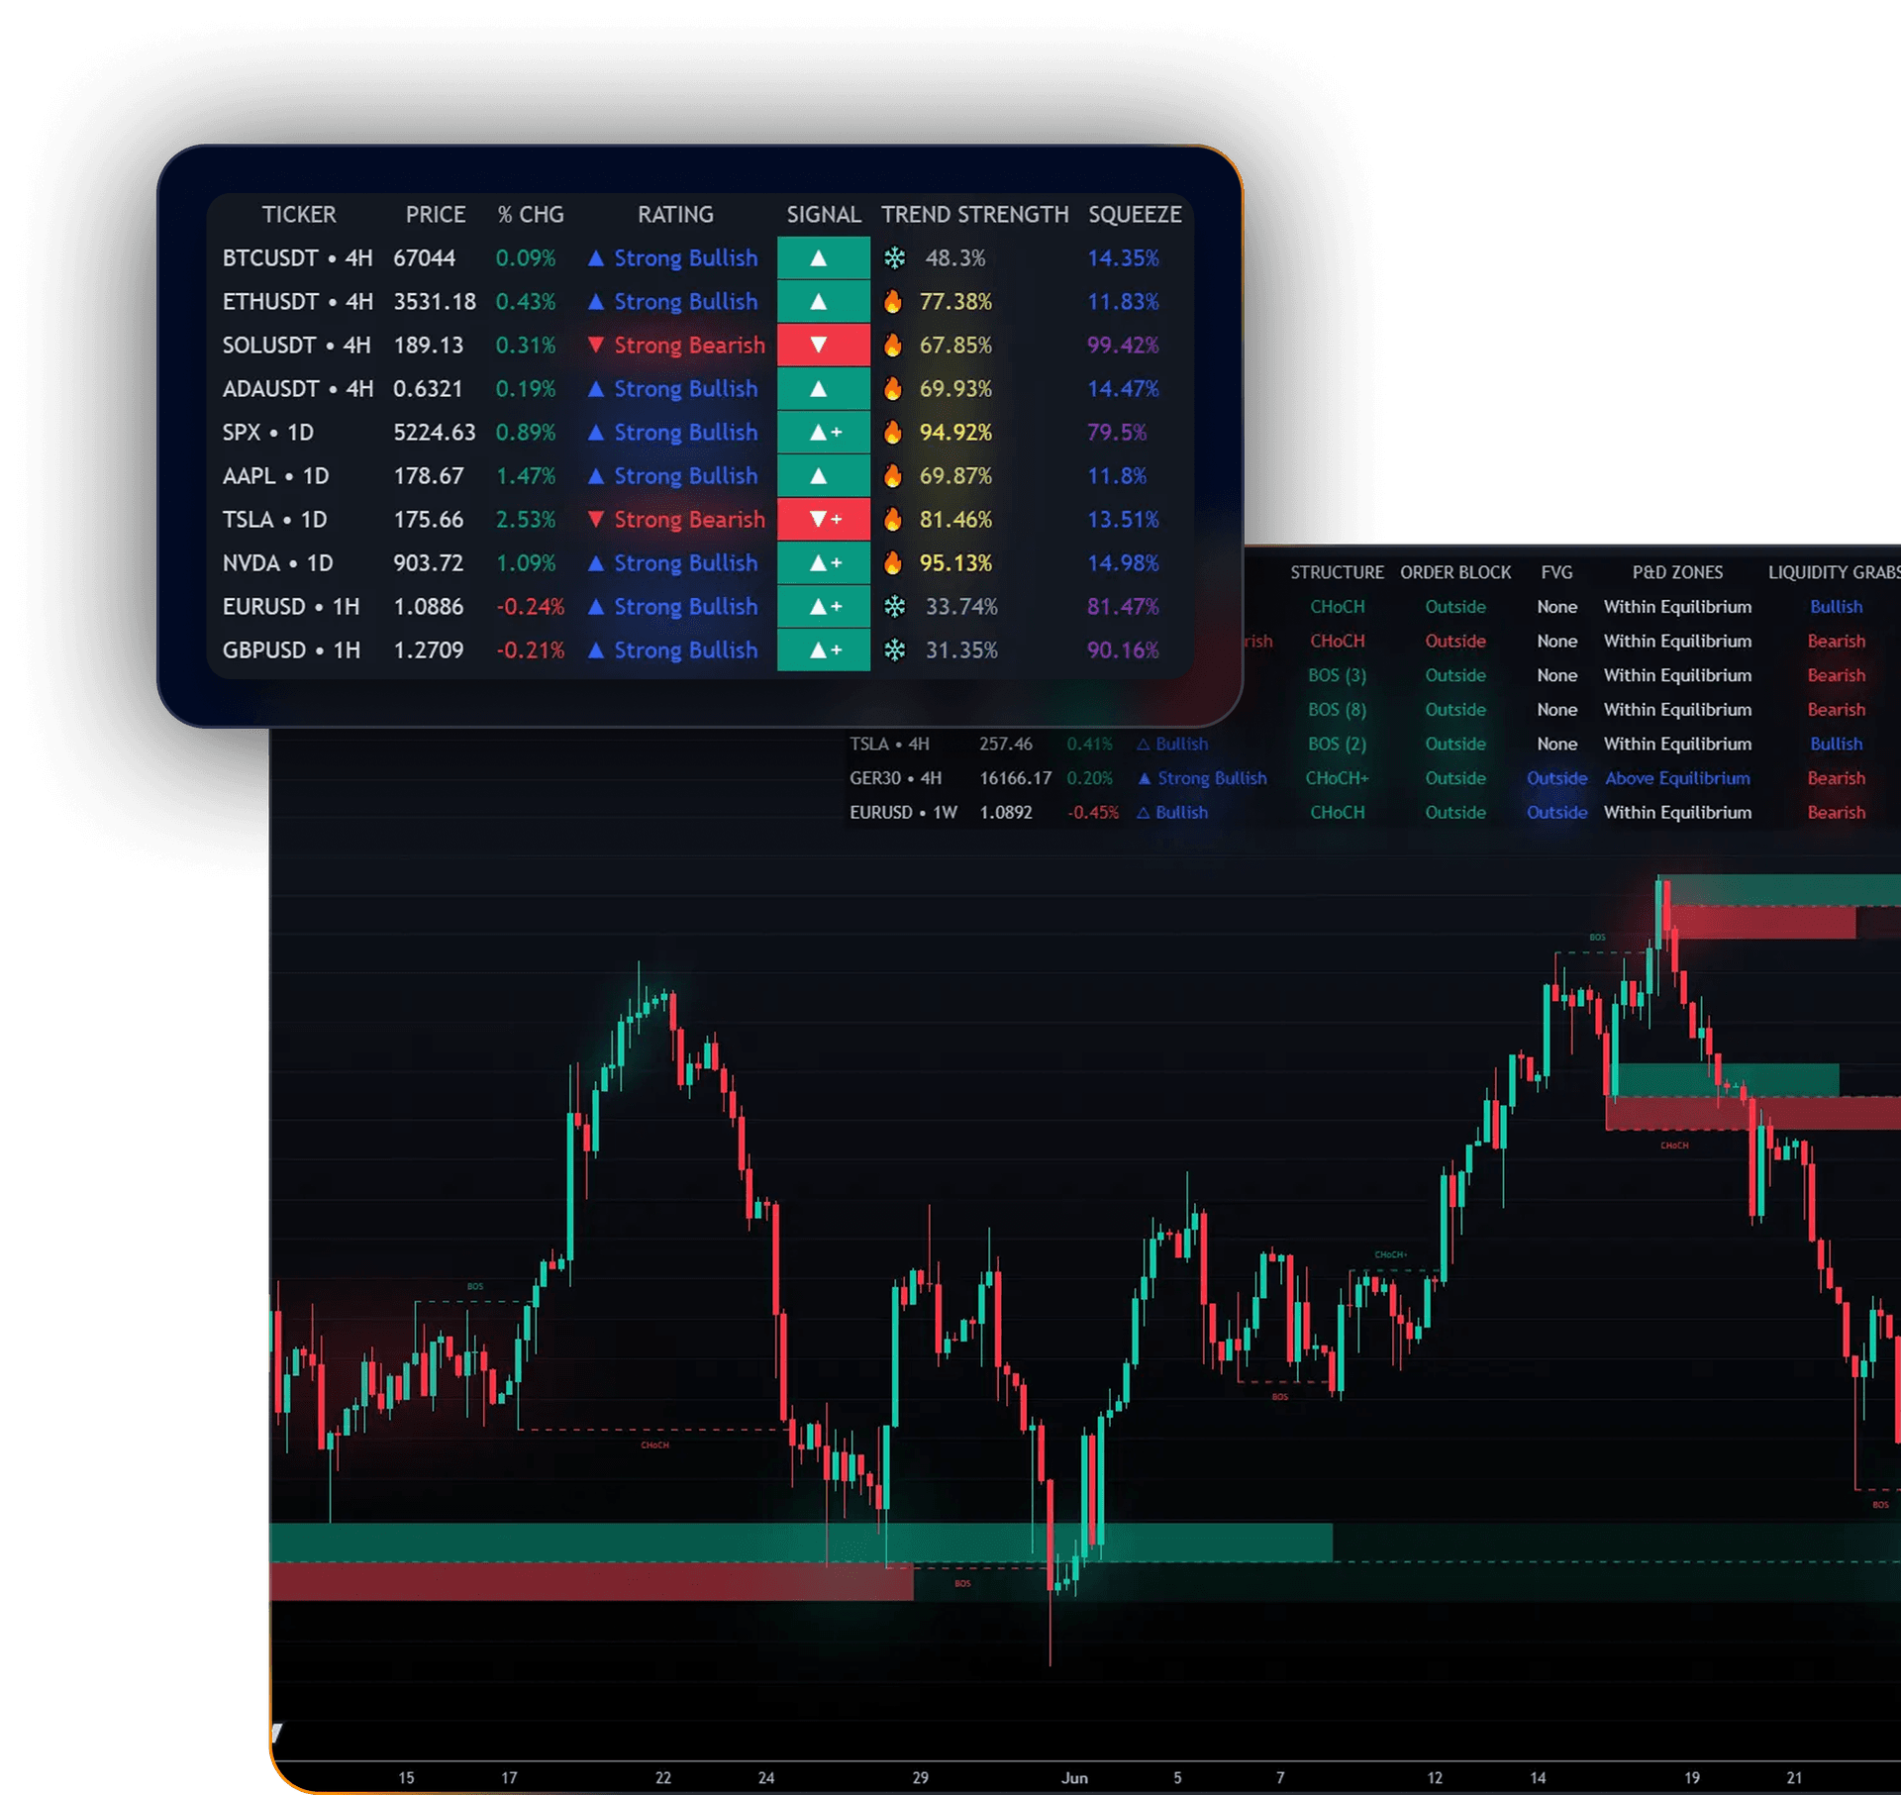Click the LIQUIDITY GRABS column header
This screenshot has width=1901, height=1795.
[x=1834, y=572]
